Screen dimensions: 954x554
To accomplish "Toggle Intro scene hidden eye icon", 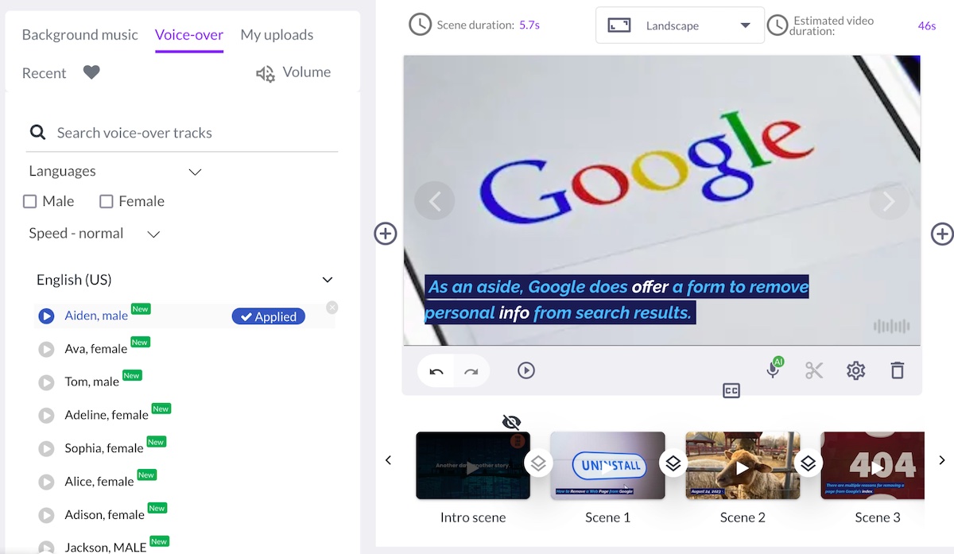I will pos(512,422).
